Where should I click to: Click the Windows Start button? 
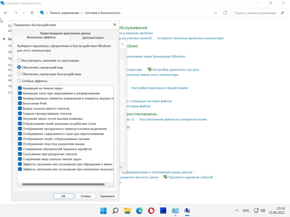(103, 211)
